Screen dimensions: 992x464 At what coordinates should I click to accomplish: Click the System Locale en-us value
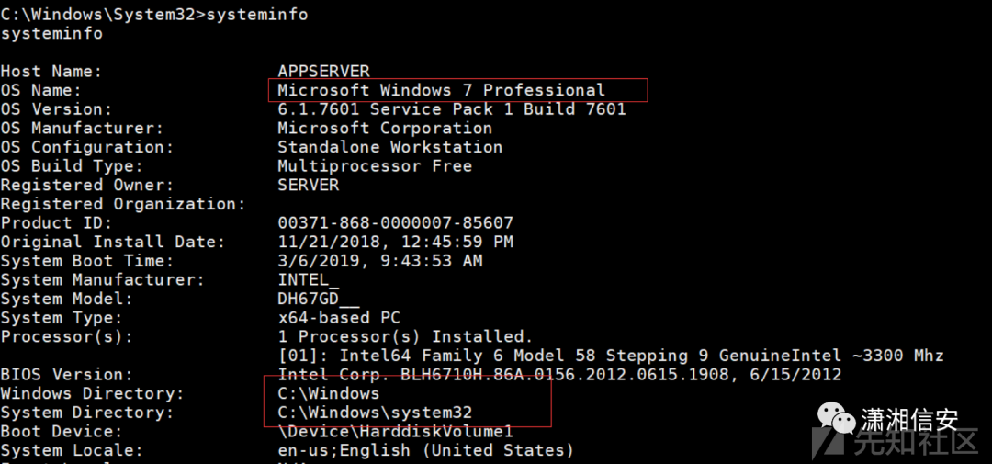(x=425, y=450)
